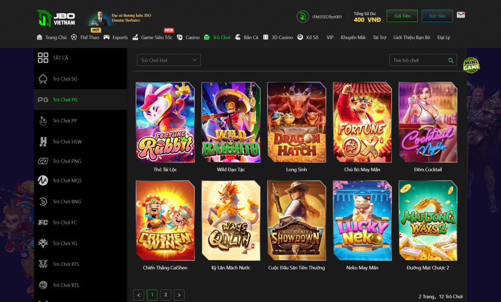Screen dimensions: 501x302
Task: Open the Trò Chơi Hot dropdown
Action: click(x=169, y=60)
